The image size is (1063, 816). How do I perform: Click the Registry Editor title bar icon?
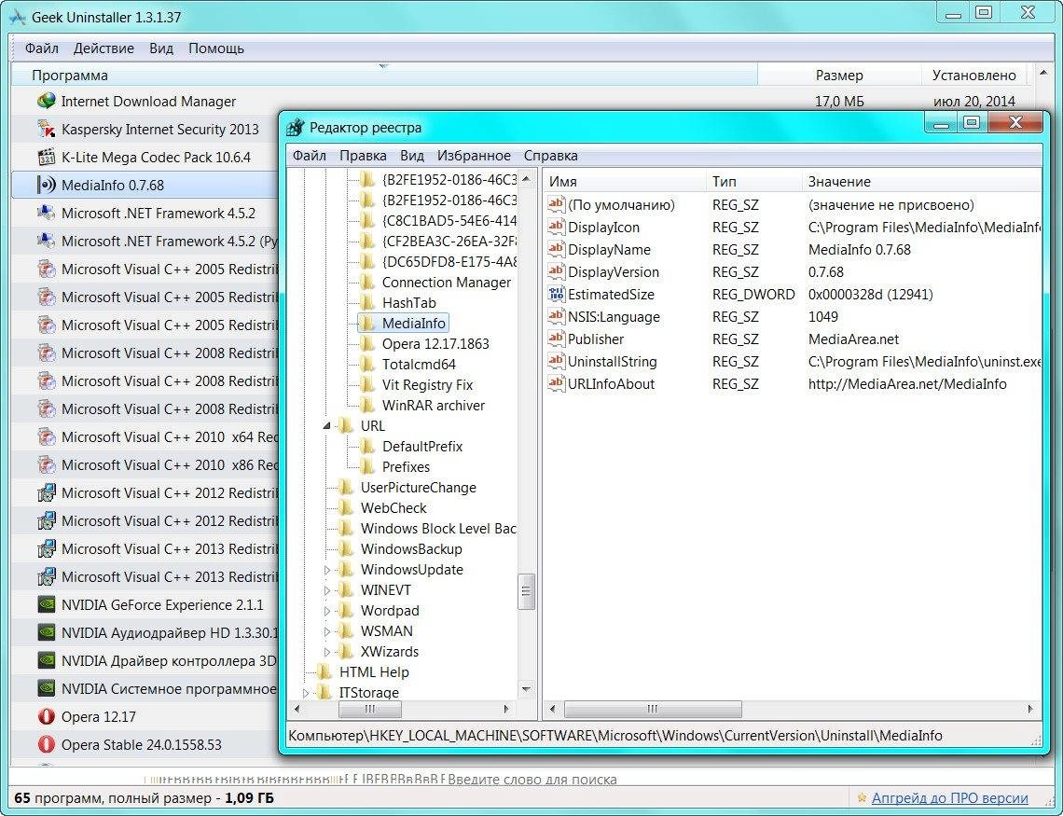point(296,128)
